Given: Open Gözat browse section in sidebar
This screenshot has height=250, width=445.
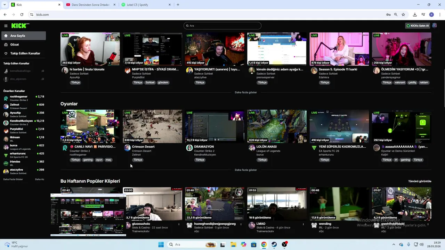Looking at the screenshot, I should point(14,44).
